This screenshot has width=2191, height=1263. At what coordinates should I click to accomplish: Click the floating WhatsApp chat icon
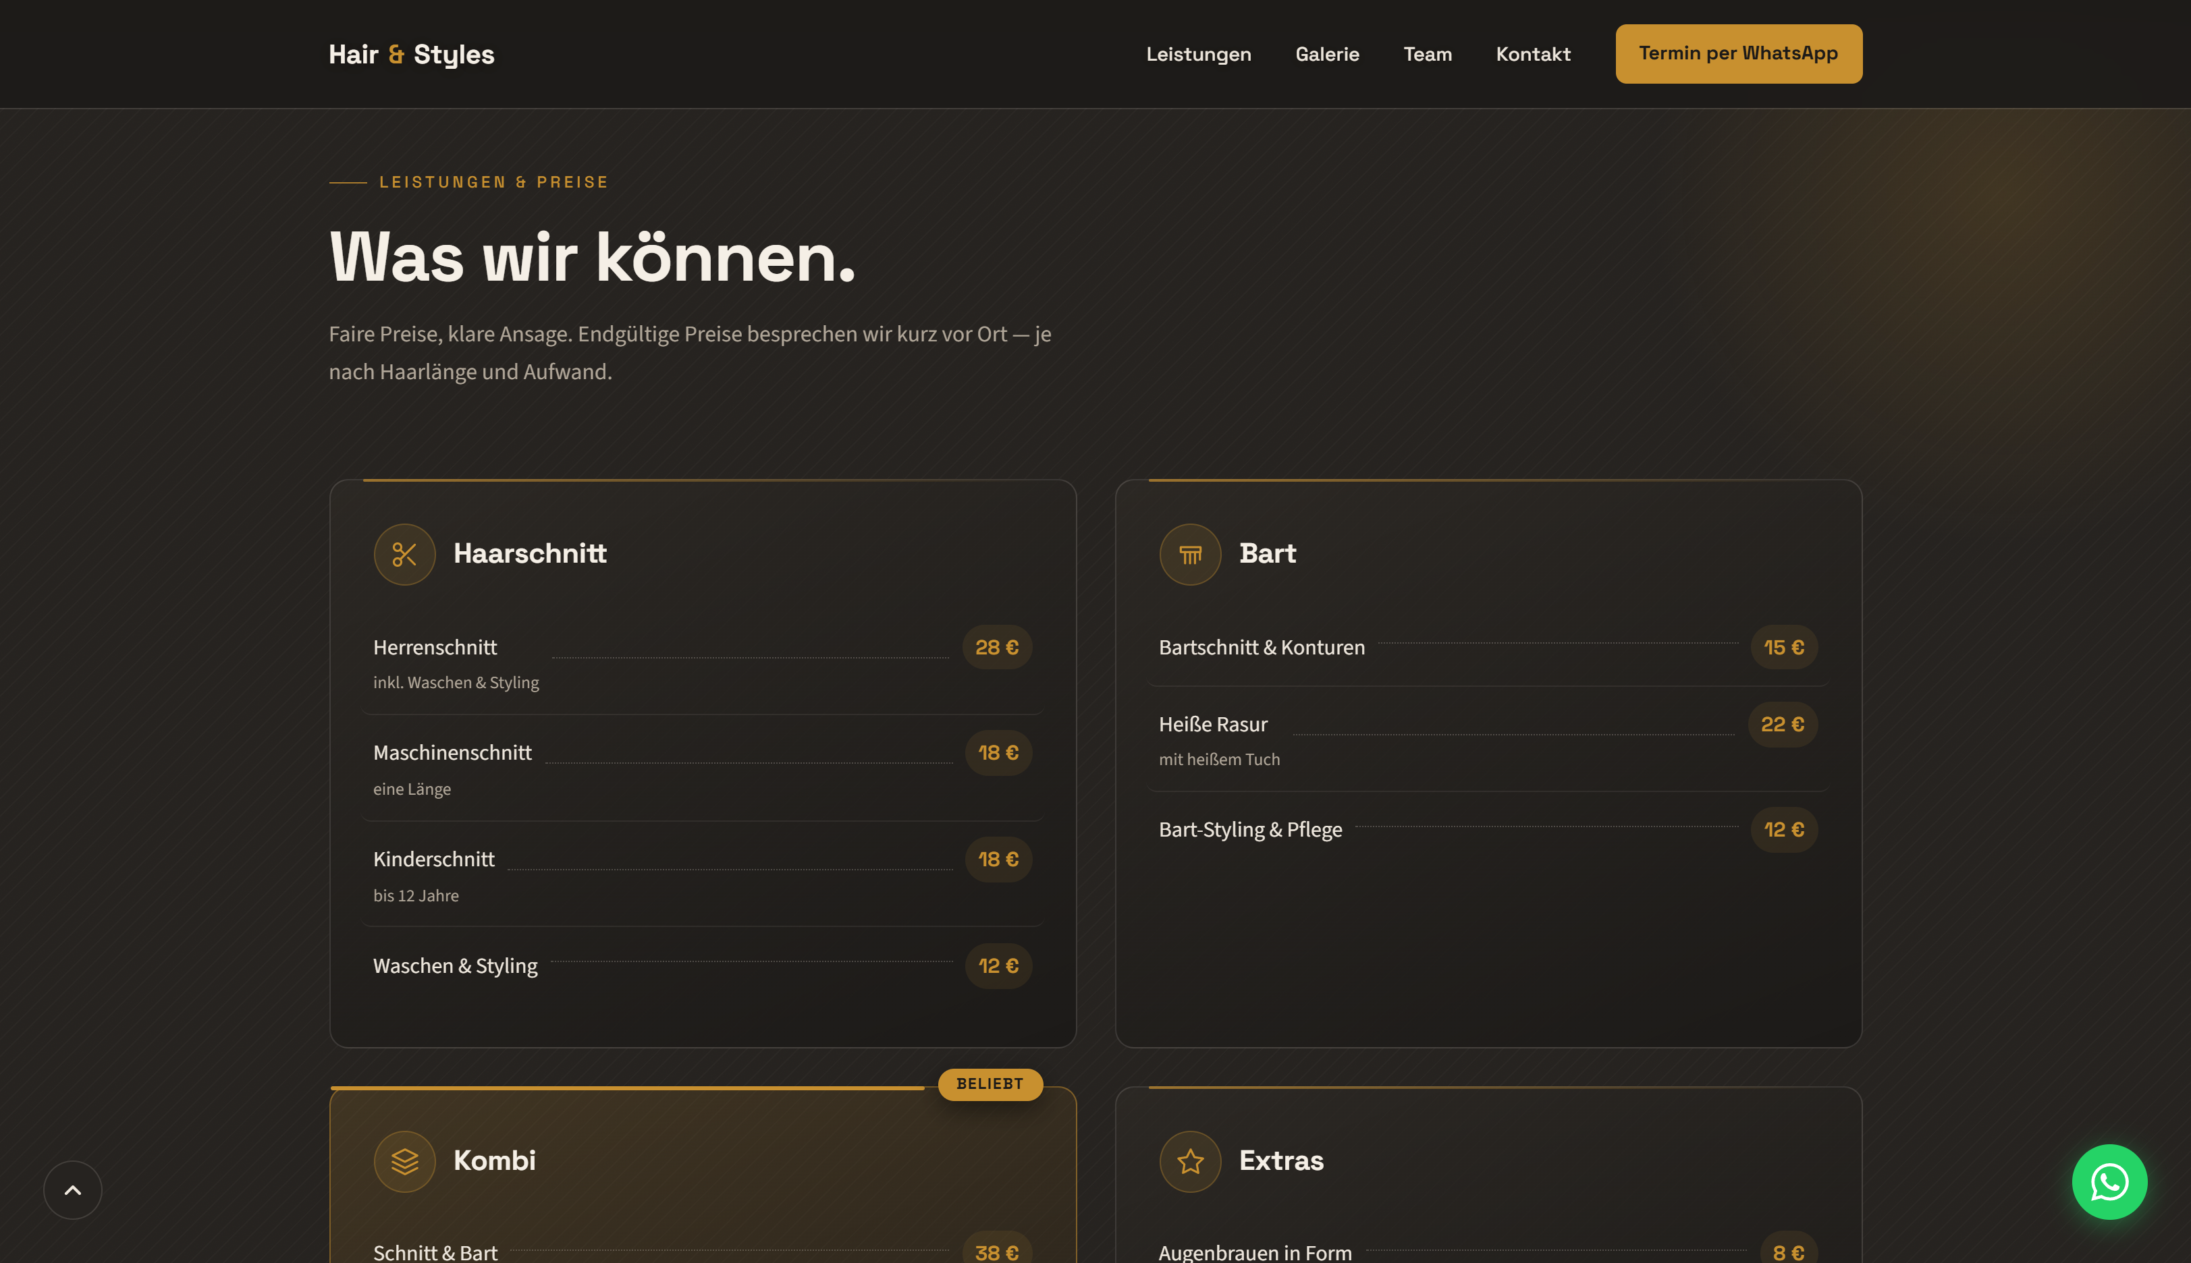tap(2109, 1181)
